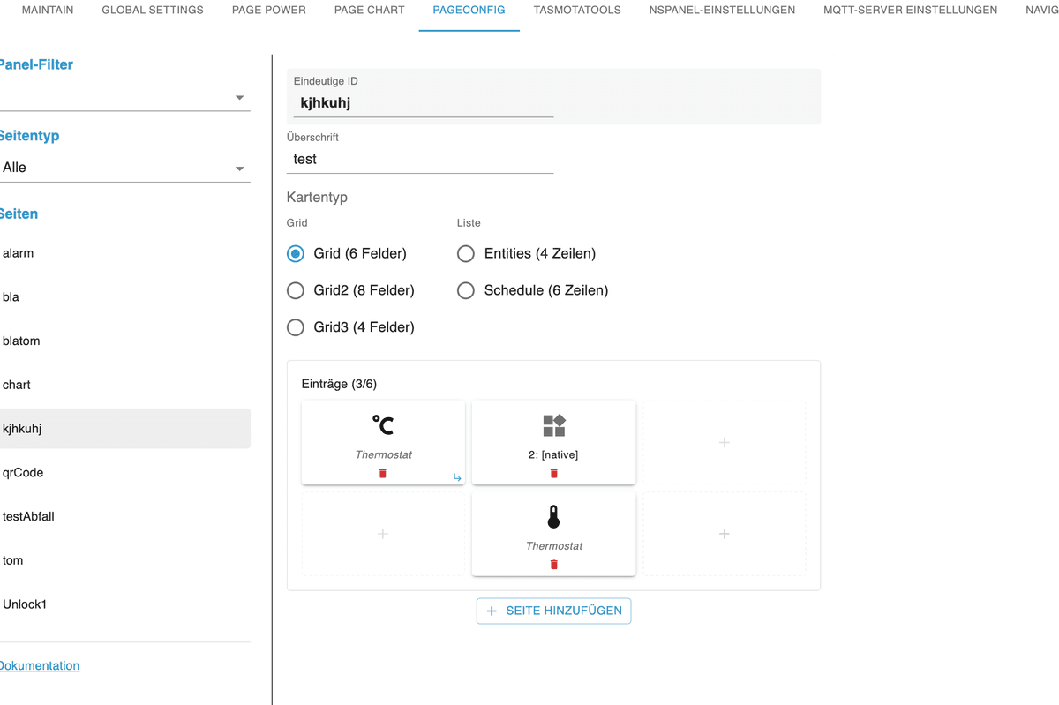
Task: Open the Dokumentation link
Action: point(39,666)
